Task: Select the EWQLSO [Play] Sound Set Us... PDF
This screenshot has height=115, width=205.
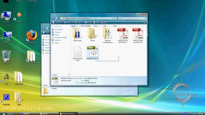Action: pos(138,35)
